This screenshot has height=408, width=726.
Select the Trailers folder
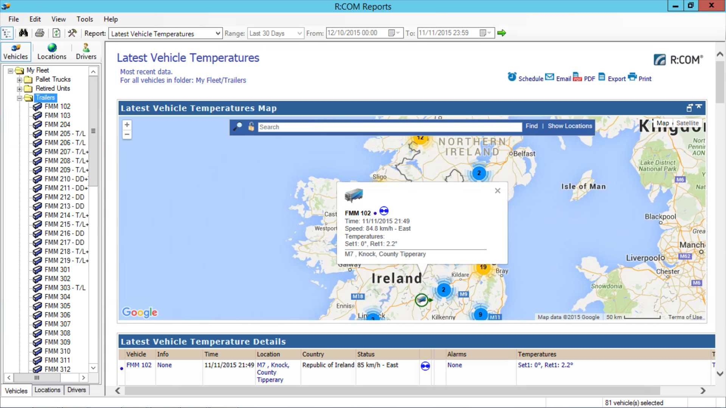pos(45,97)
